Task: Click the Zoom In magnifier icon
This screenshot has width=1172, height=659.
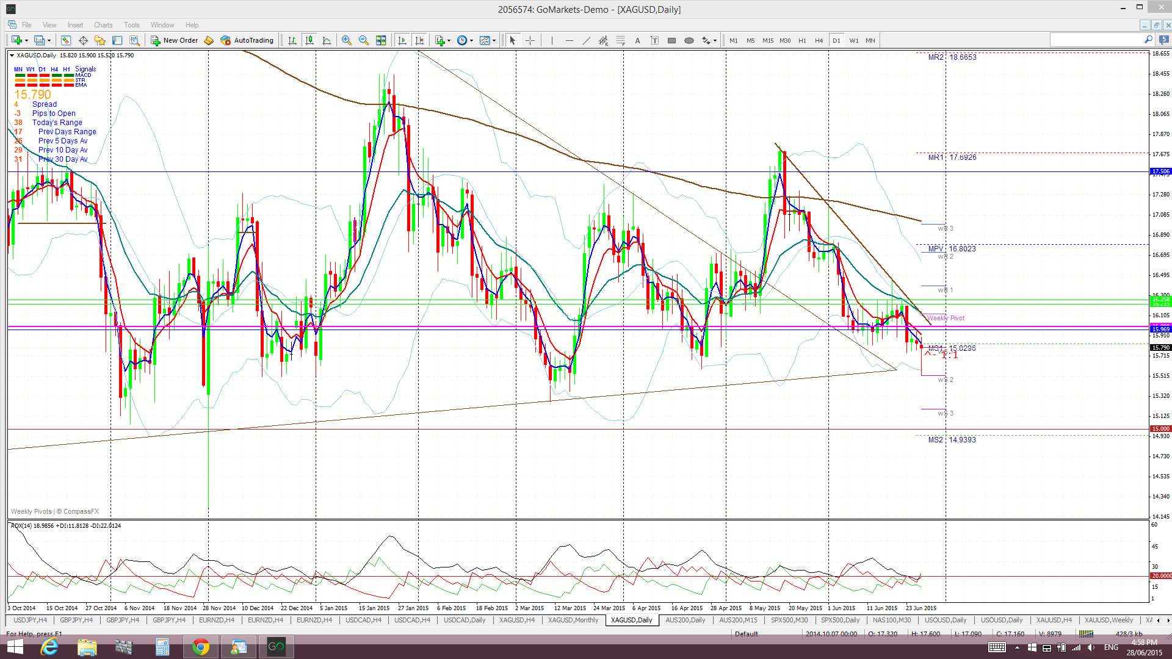Action: [346, 40]
